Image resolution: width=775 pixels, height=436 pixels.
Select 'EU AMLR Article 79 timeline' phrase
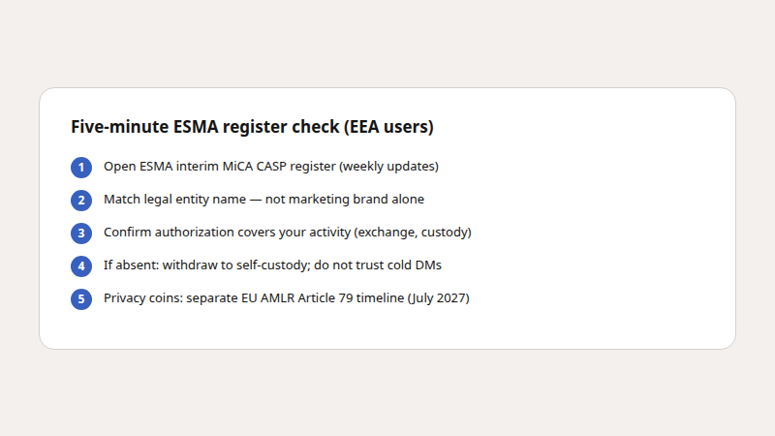(323, 298)
